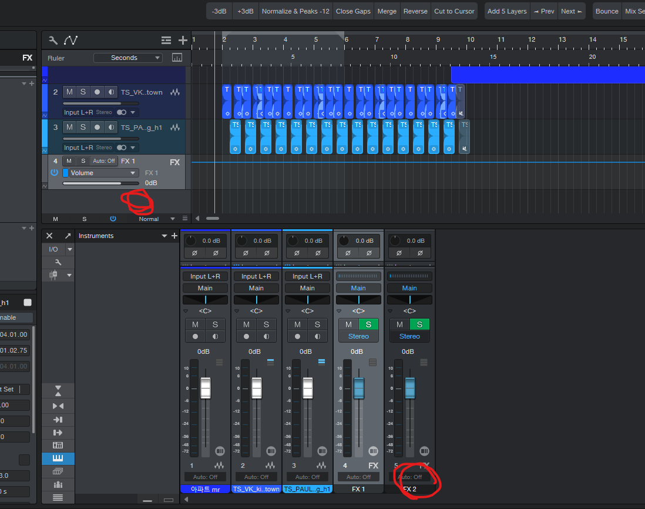This screenshot has width=645, height=509.
Task: Open mixer wrench settings
Action: (58, 262)
